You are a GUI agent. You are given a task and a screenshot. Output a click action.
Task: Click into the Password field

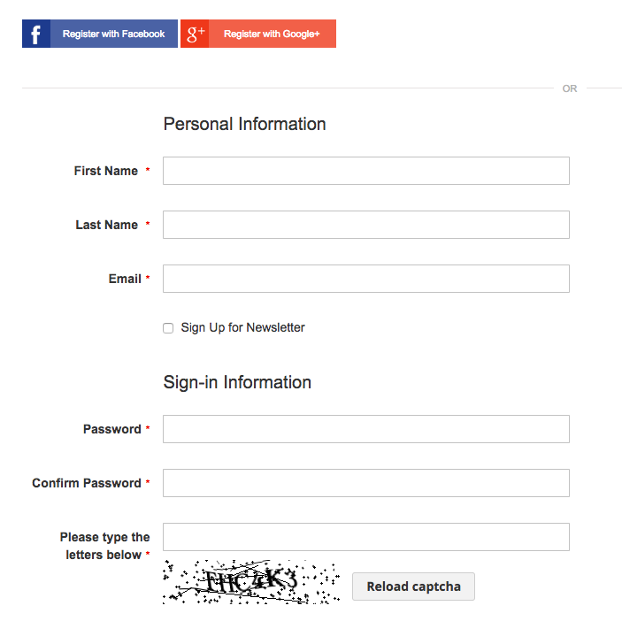click(x=366, y=429)
